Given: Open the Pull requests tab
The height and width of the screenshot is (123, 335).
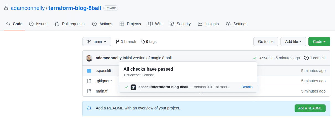Looking at the screenshot, I should pyautogui.click(x=69, y=24).
